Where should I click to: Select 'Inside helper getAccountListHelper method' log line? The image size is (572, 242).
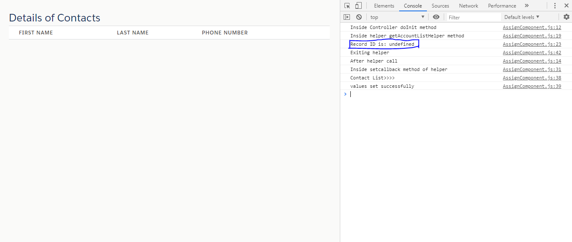(407, 36)
